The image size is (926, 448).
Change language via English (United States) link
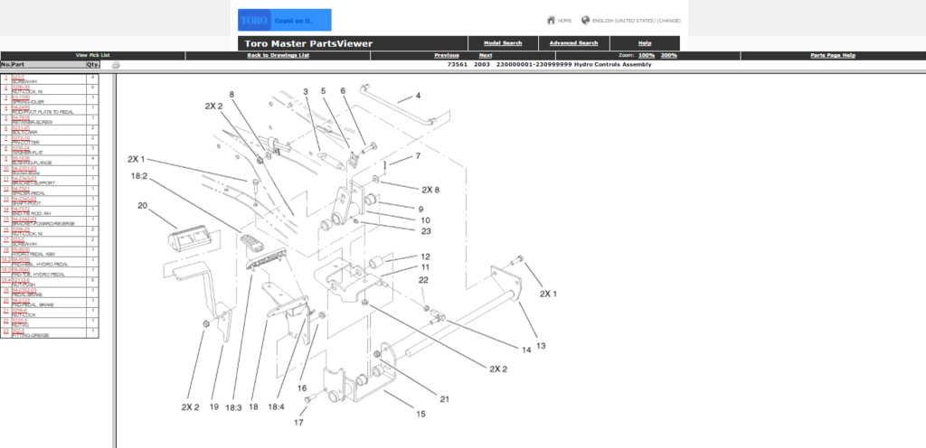point(636,21)
